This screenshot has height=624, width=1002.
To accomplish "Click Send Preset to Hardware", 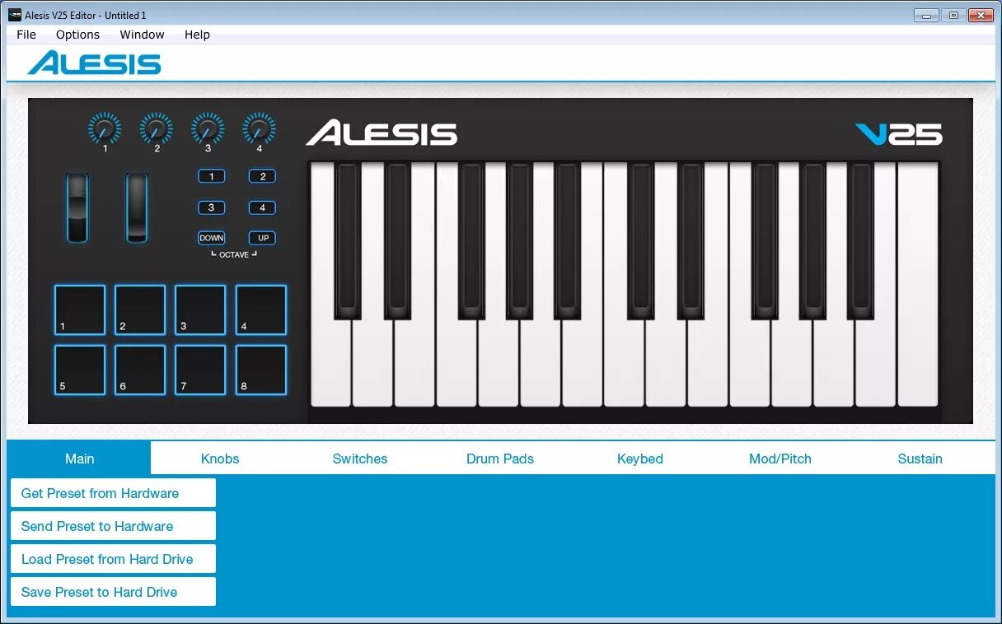I will tap(113, 526).
